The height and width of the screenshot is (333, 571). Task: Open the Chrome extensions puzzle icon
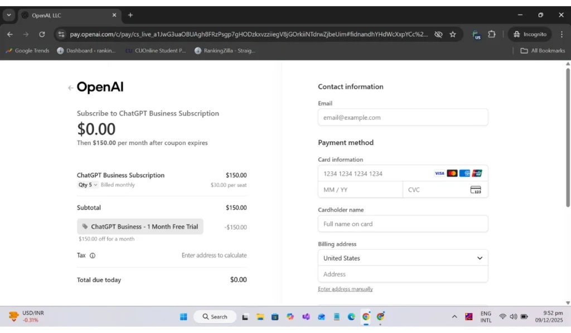491,34
